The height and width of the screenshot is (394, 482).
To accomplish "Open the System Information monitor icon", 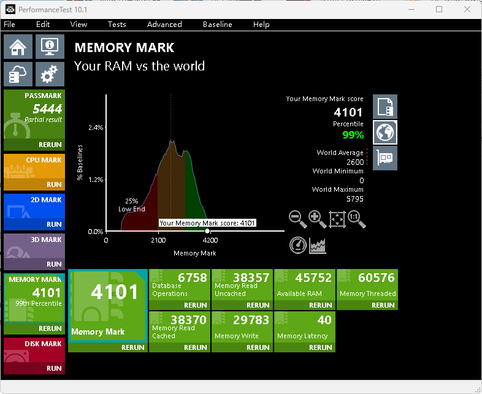I will click(50, 47).
